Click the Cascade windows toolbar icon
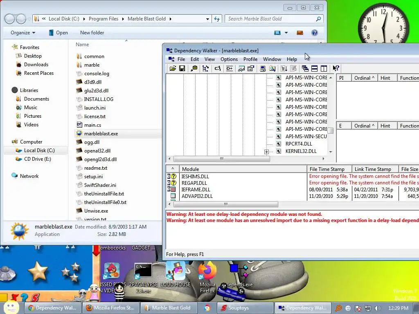Viewport: 419px width, 314px height. pos(305,69)
